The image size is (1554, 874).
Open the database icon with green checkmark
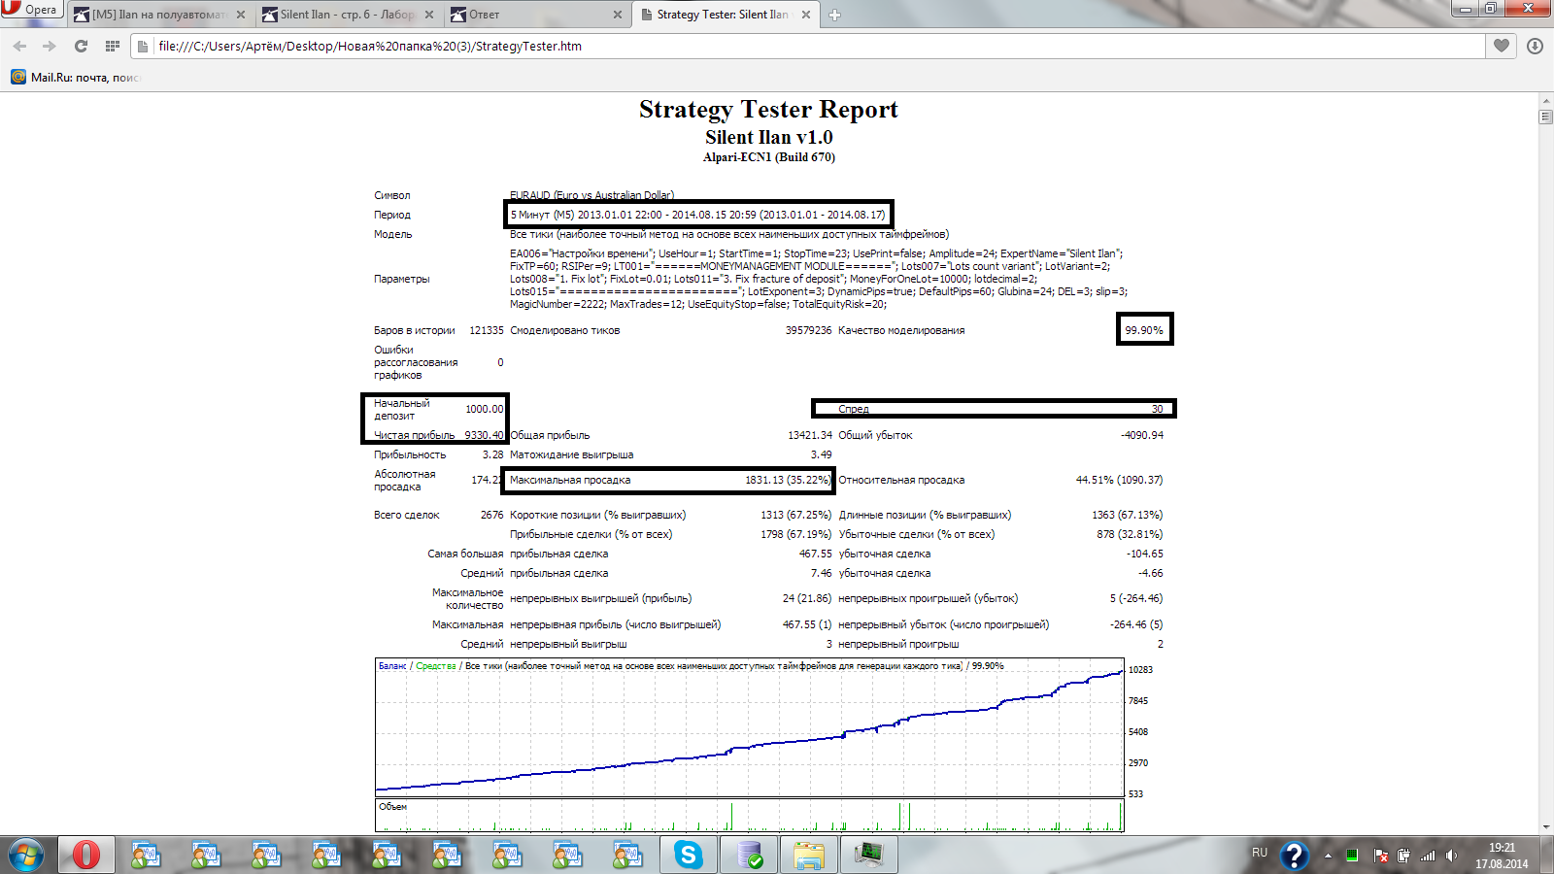pyautogui.click(x=749, y=855)
